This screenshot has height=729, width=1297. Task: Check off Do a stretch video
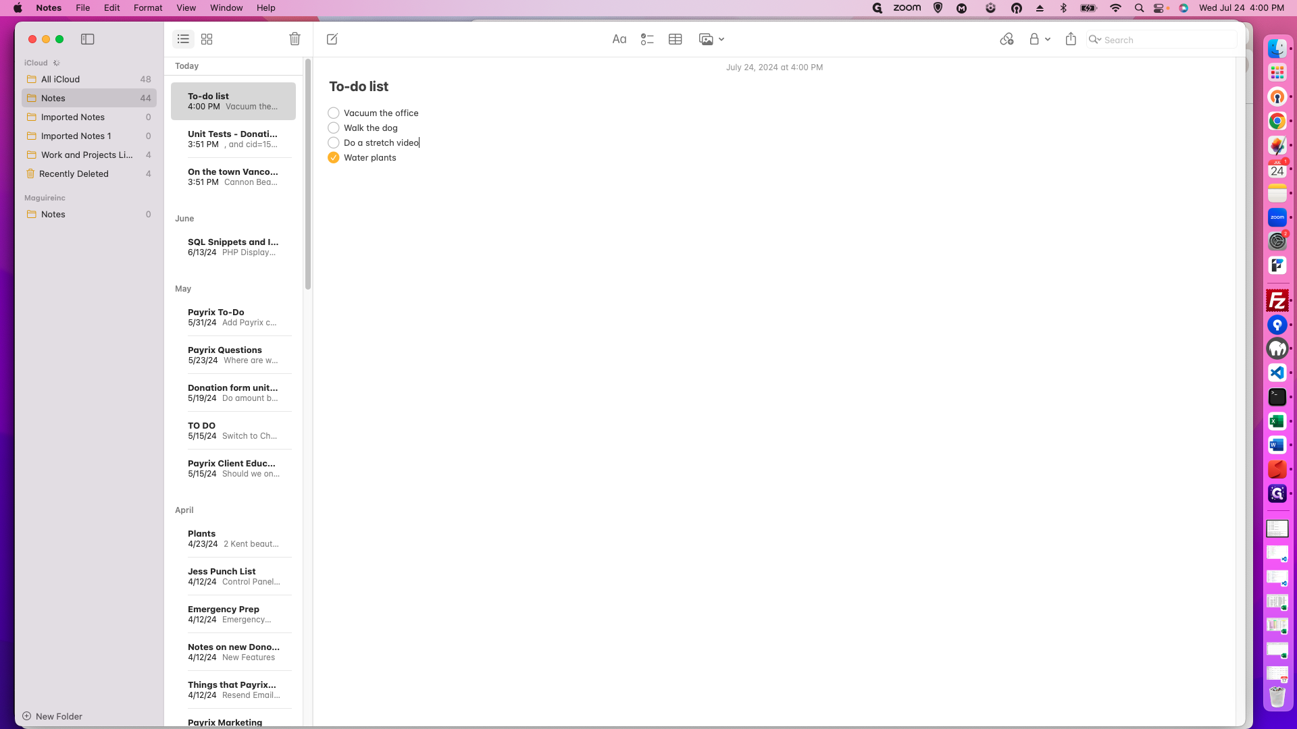[334, 142]
